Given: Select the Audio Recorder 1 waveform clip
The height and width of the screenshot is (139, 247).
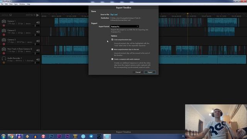Looking at the screenshot, I should (x=65, y=59).
